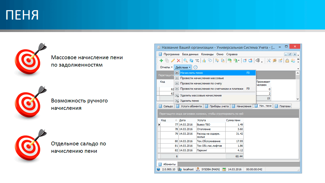Open the Команды menu
Image resolution: width=325 pixels, height=183 pixels.
point(207,54)
